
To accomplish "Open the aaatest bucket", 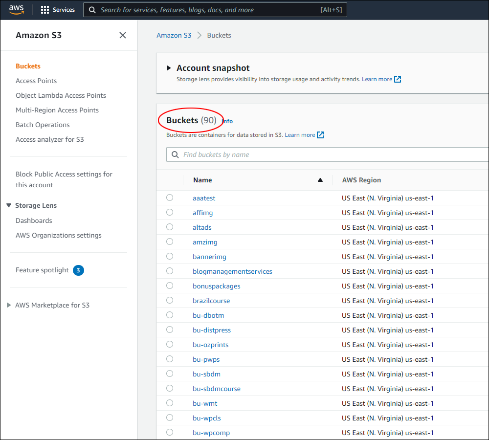I will (x=204, y=198).
